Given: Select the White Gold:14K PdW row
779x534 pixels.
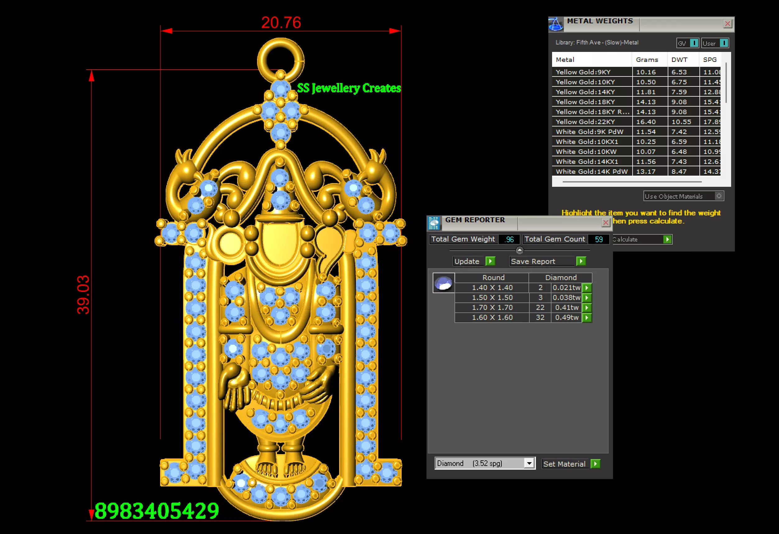Looking at the screenshot, I should [x=636, y=172].
